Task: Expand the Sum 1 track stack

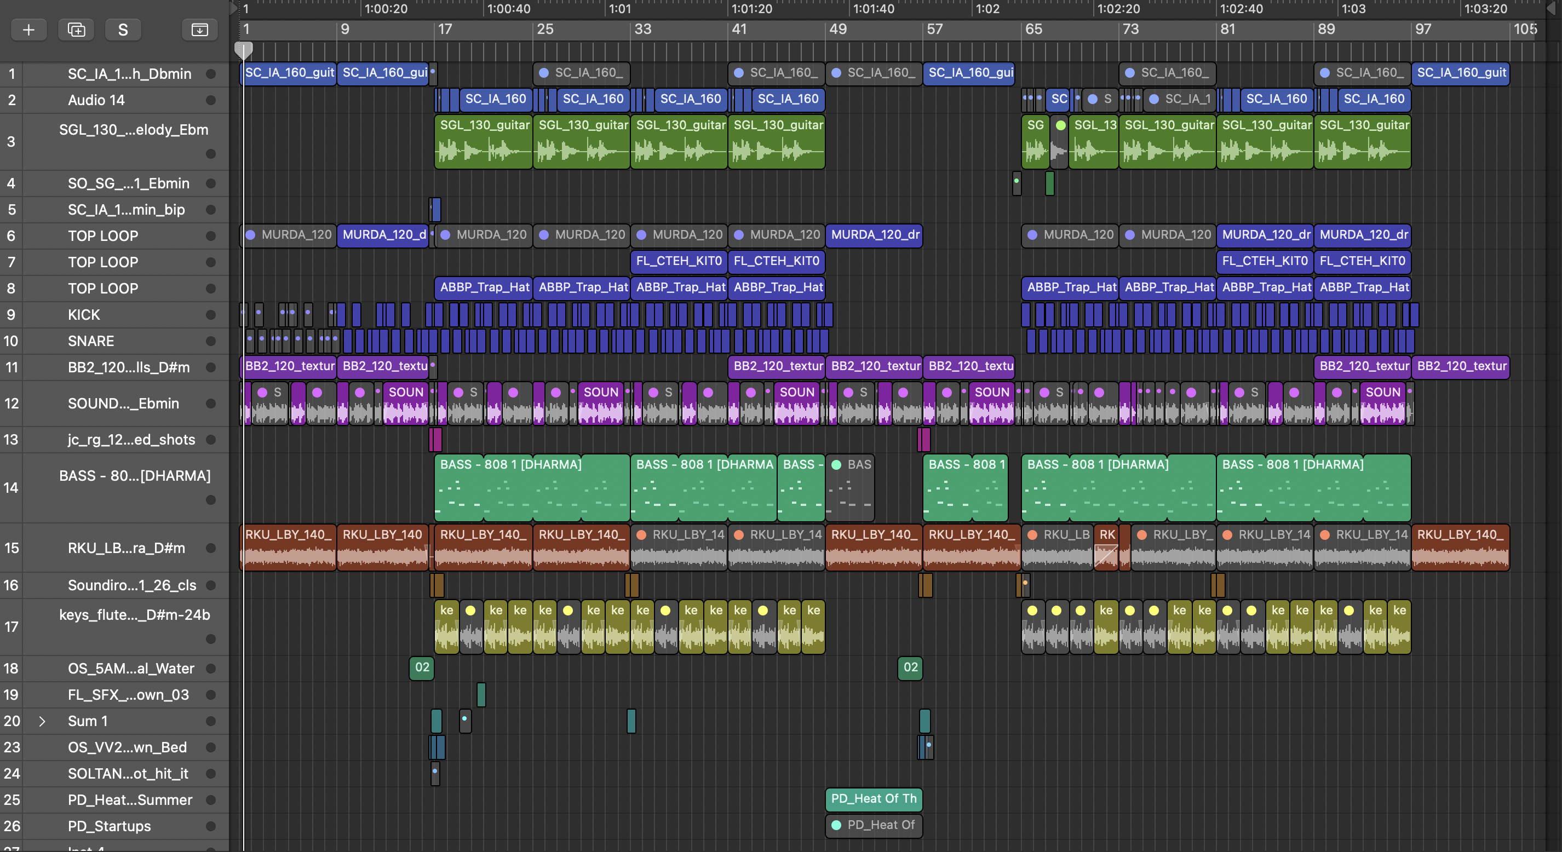Action: point(42,722)
